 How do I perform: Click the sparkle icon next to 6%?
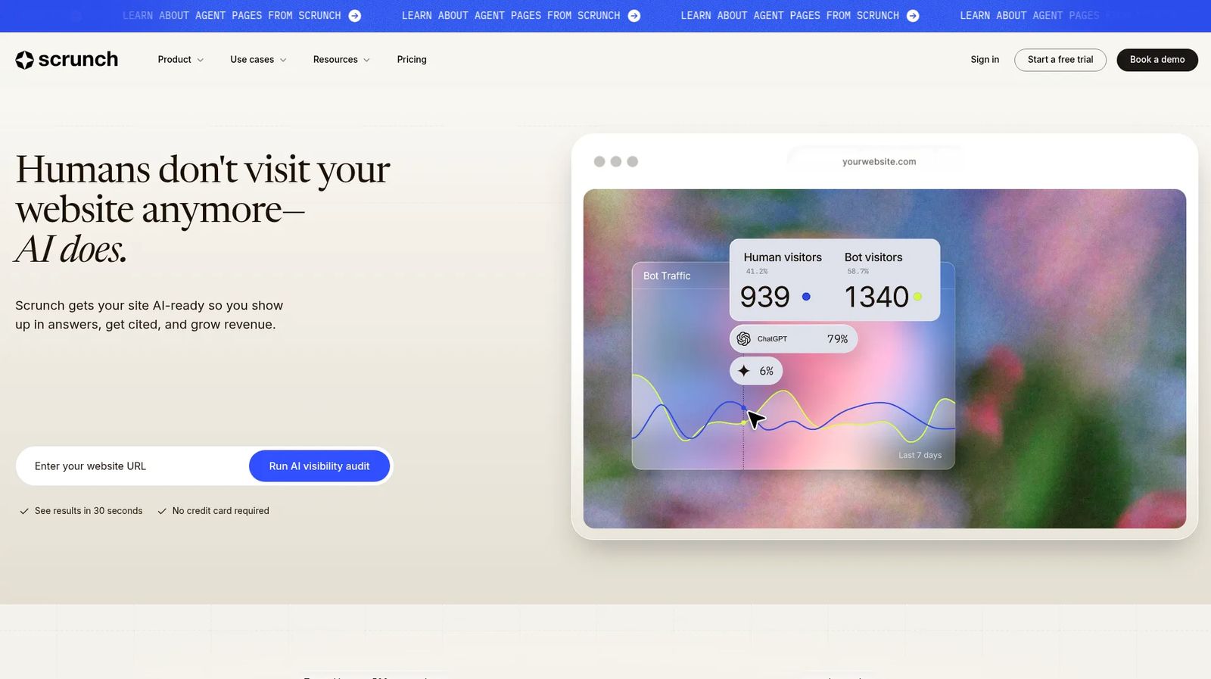pyautogui.click(x=744, y=371)
